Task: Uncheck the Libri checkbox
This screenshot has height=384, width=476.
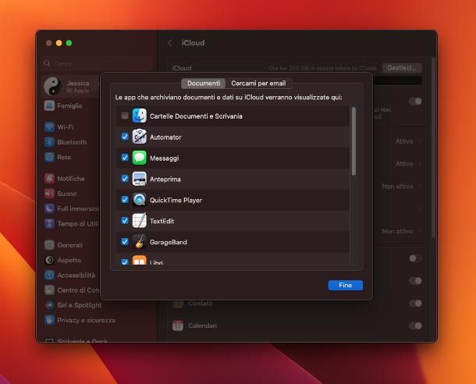Action: click(125, 262)
